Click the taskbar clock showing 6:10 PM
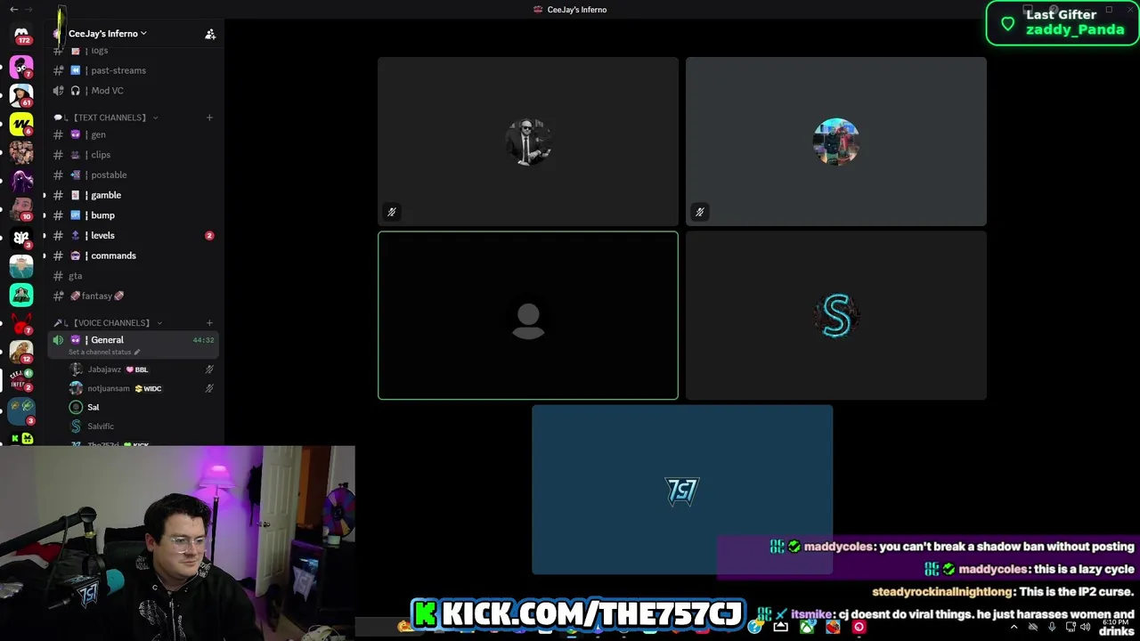This screenshot has width=1140, height=641. pyautogui.click(x=1116, y=623)
